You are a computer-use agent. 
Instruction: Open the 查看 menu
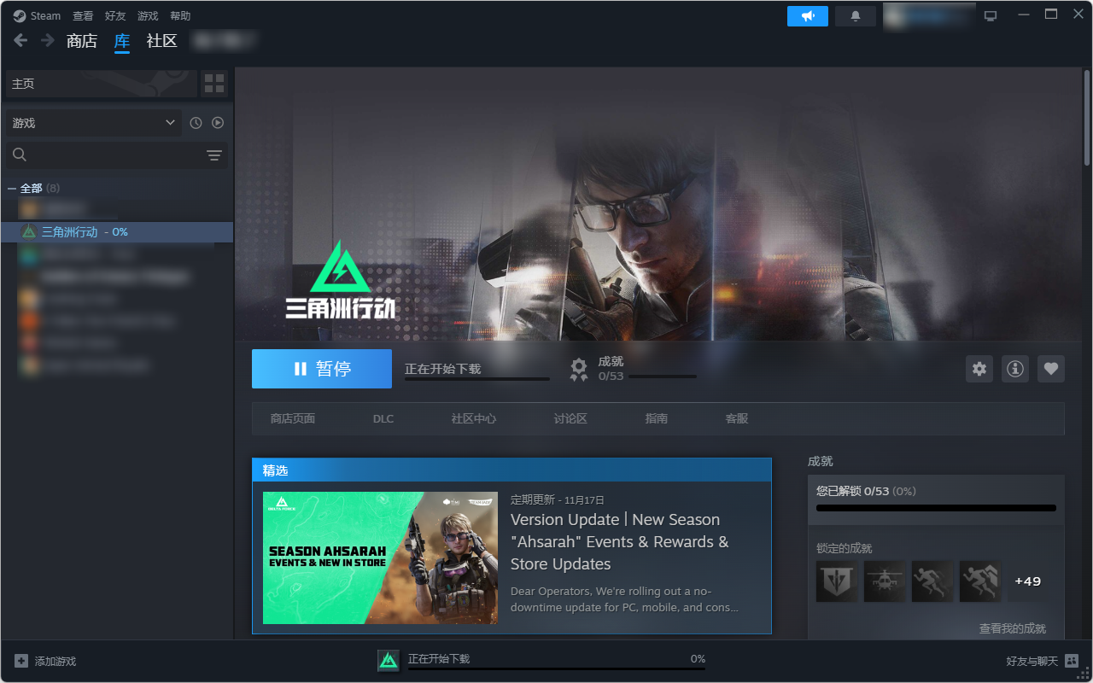[x=83, y=16]
